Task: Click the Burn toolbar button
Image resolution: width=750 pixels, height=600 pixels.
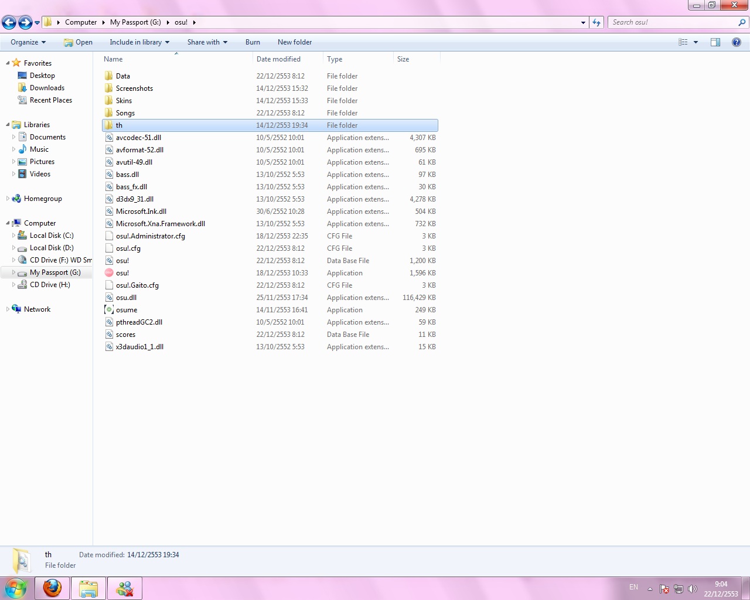Action: click(x=253, y=42)
